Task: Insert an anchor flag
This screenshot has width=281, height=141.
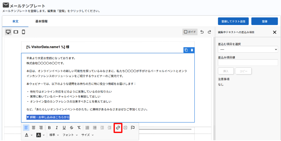Action: [133, 128]
